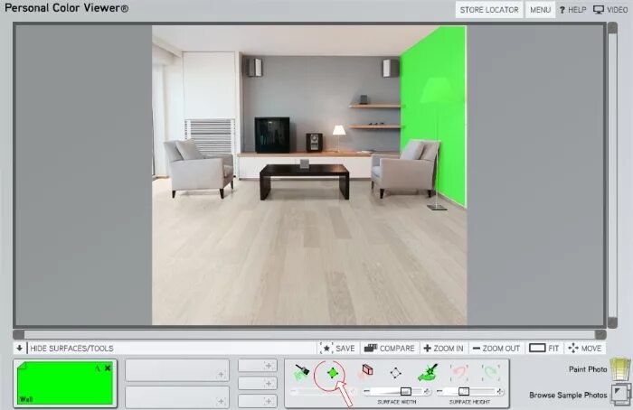633x410 pixels.
Task: Collapse panel via Hide Surfaces/Tools
Action: tap(65, 348)
